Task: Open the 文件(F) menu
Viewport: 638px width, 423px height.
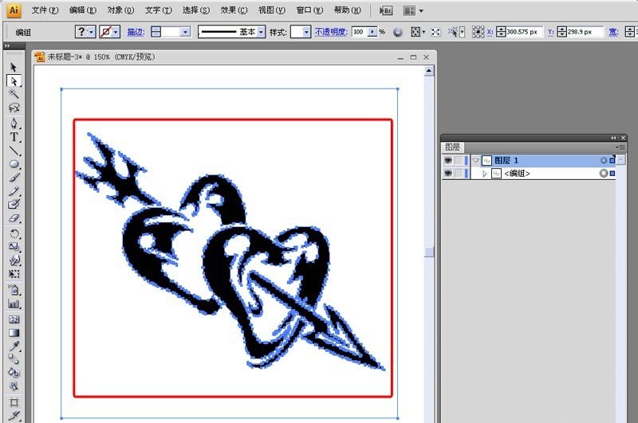Action: coord(45,10)
